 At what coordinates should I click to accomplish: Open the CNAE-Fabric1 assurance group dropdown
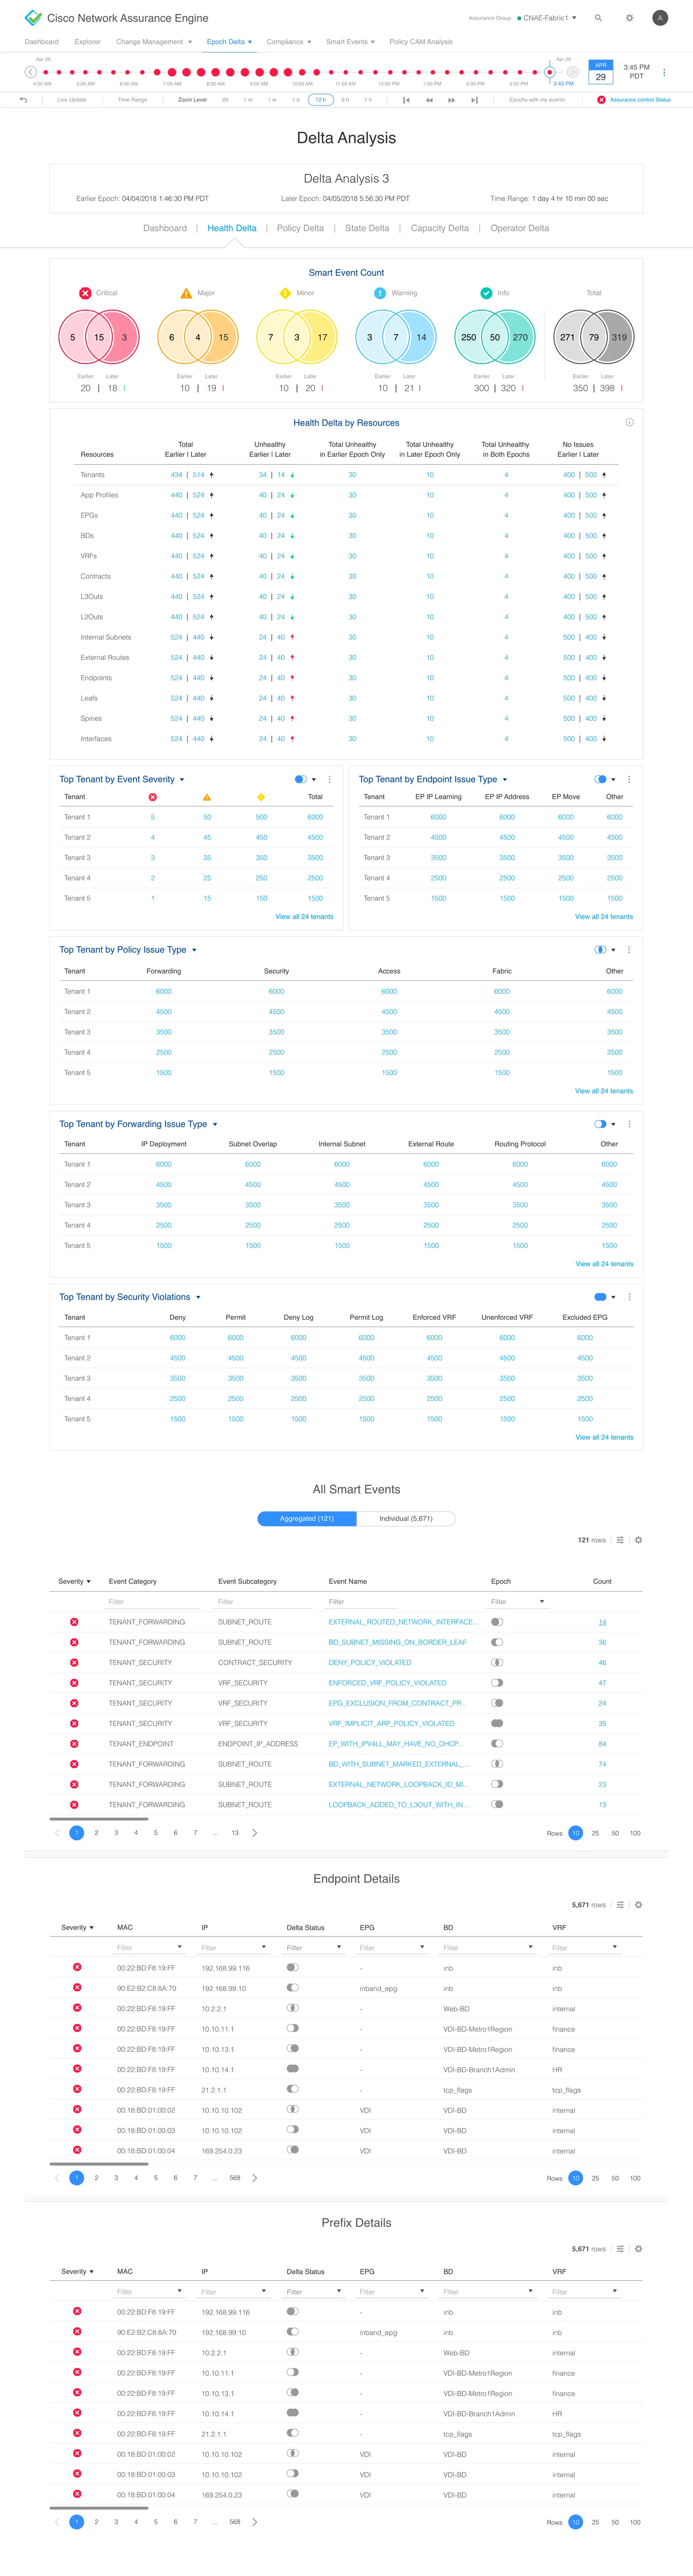[x=546, y=18]
